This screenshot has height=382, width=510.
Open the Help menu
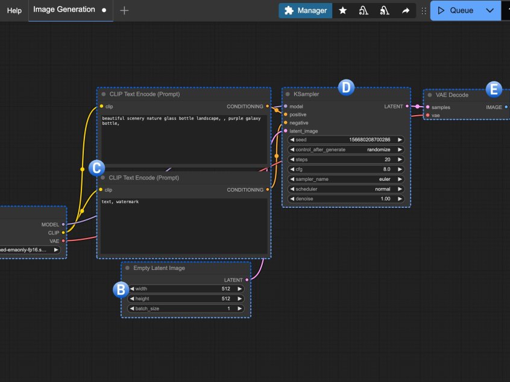pyautogui.click(x=14, y=10)
